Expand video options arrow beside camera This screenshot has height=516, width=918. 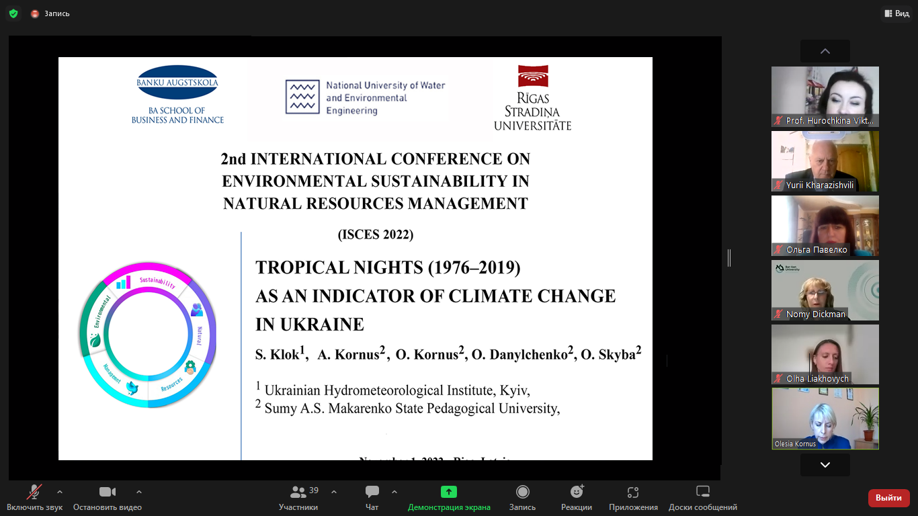[x=139, y=492]
